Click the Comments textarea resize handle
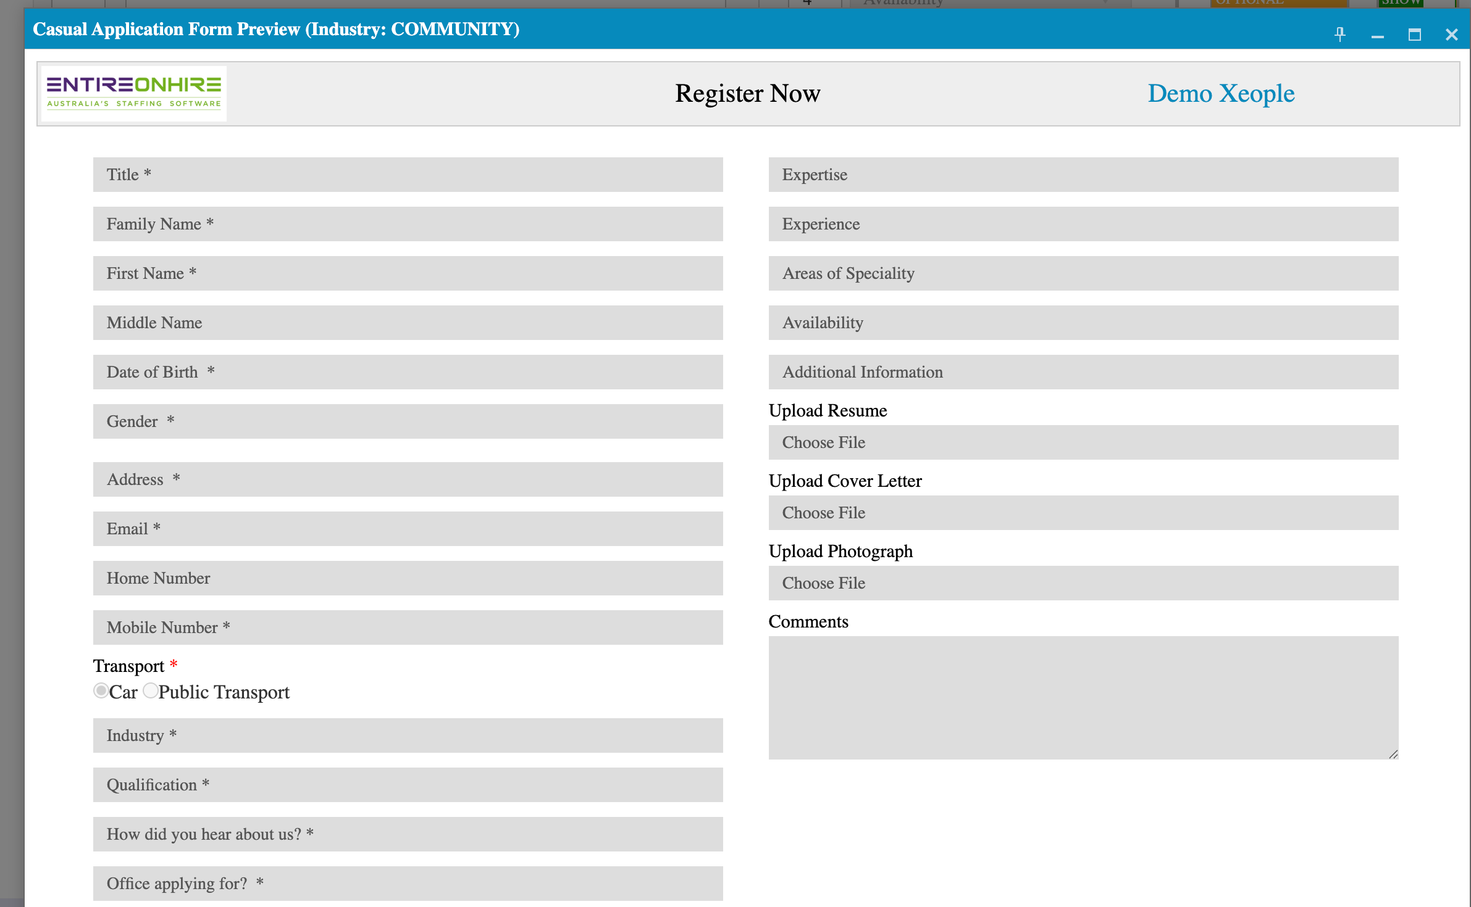This screenshot has width=1471, height=907. 1393,755
